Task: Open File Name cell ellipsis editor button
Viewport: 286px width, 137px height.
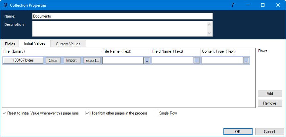Action: [147, 61]
